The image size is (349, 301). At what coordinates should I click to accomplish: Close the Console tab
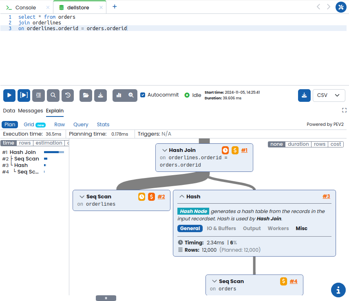pos(48,8)
